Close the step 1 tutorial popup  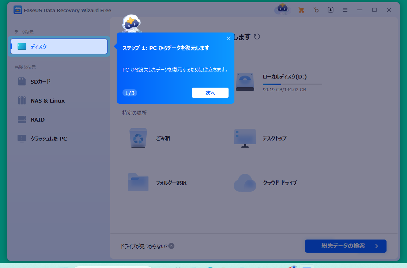(x=229, y=38)
